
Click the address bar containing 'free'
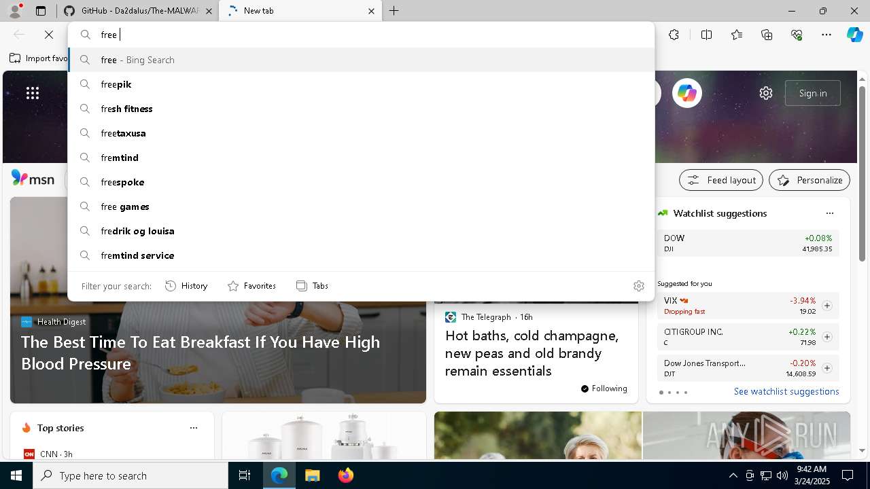(361, 35)
